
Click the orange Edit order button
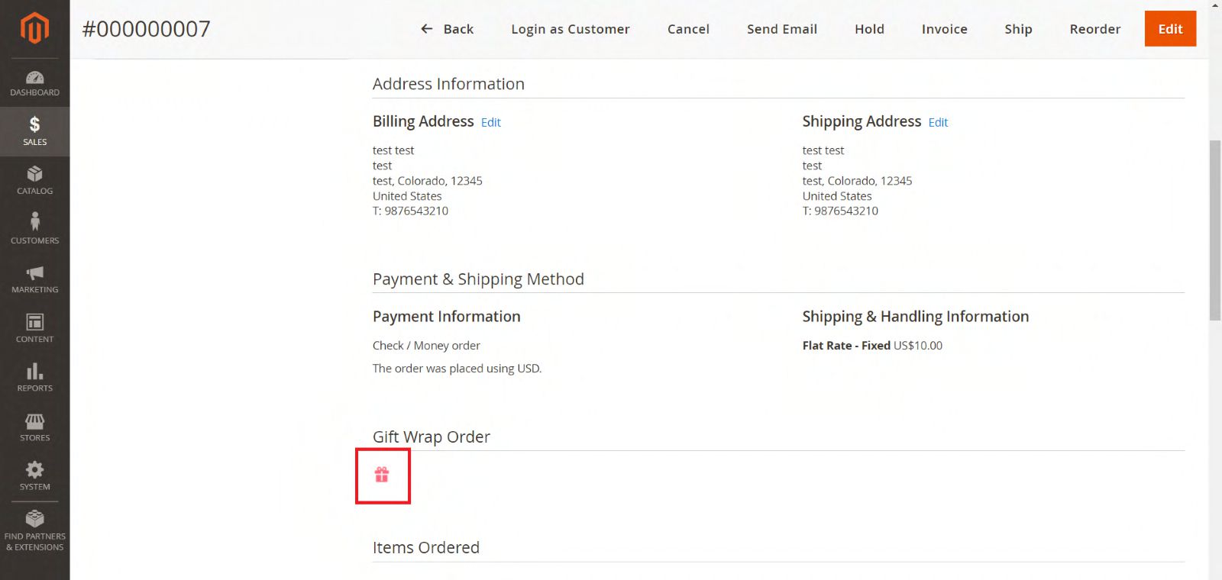tap(1169, 29)
